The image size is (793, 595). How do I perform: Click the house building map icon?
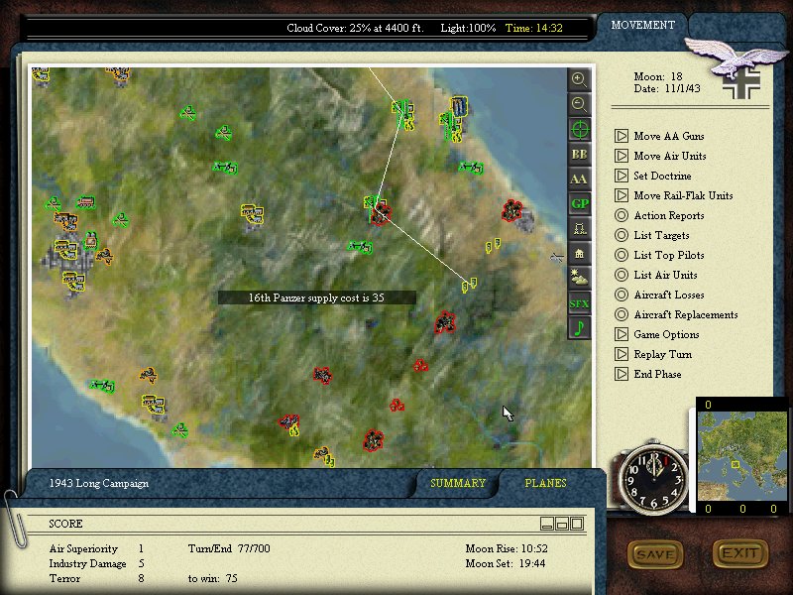[x=579, y=253]
